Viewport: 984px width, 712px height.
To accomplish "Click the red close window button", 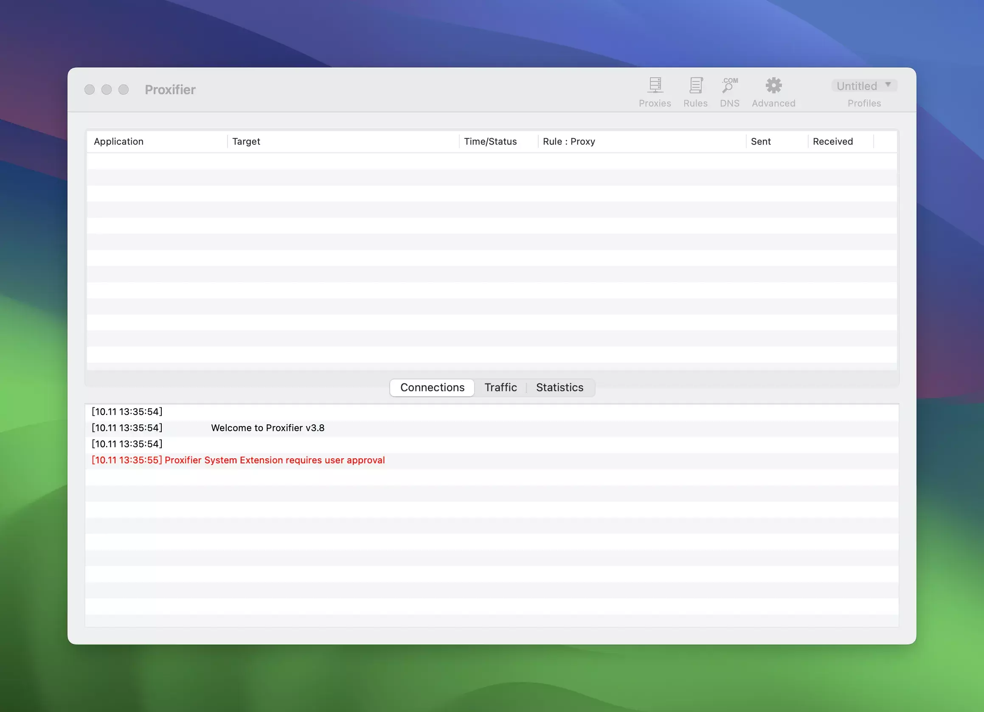I will pos(90,90).
